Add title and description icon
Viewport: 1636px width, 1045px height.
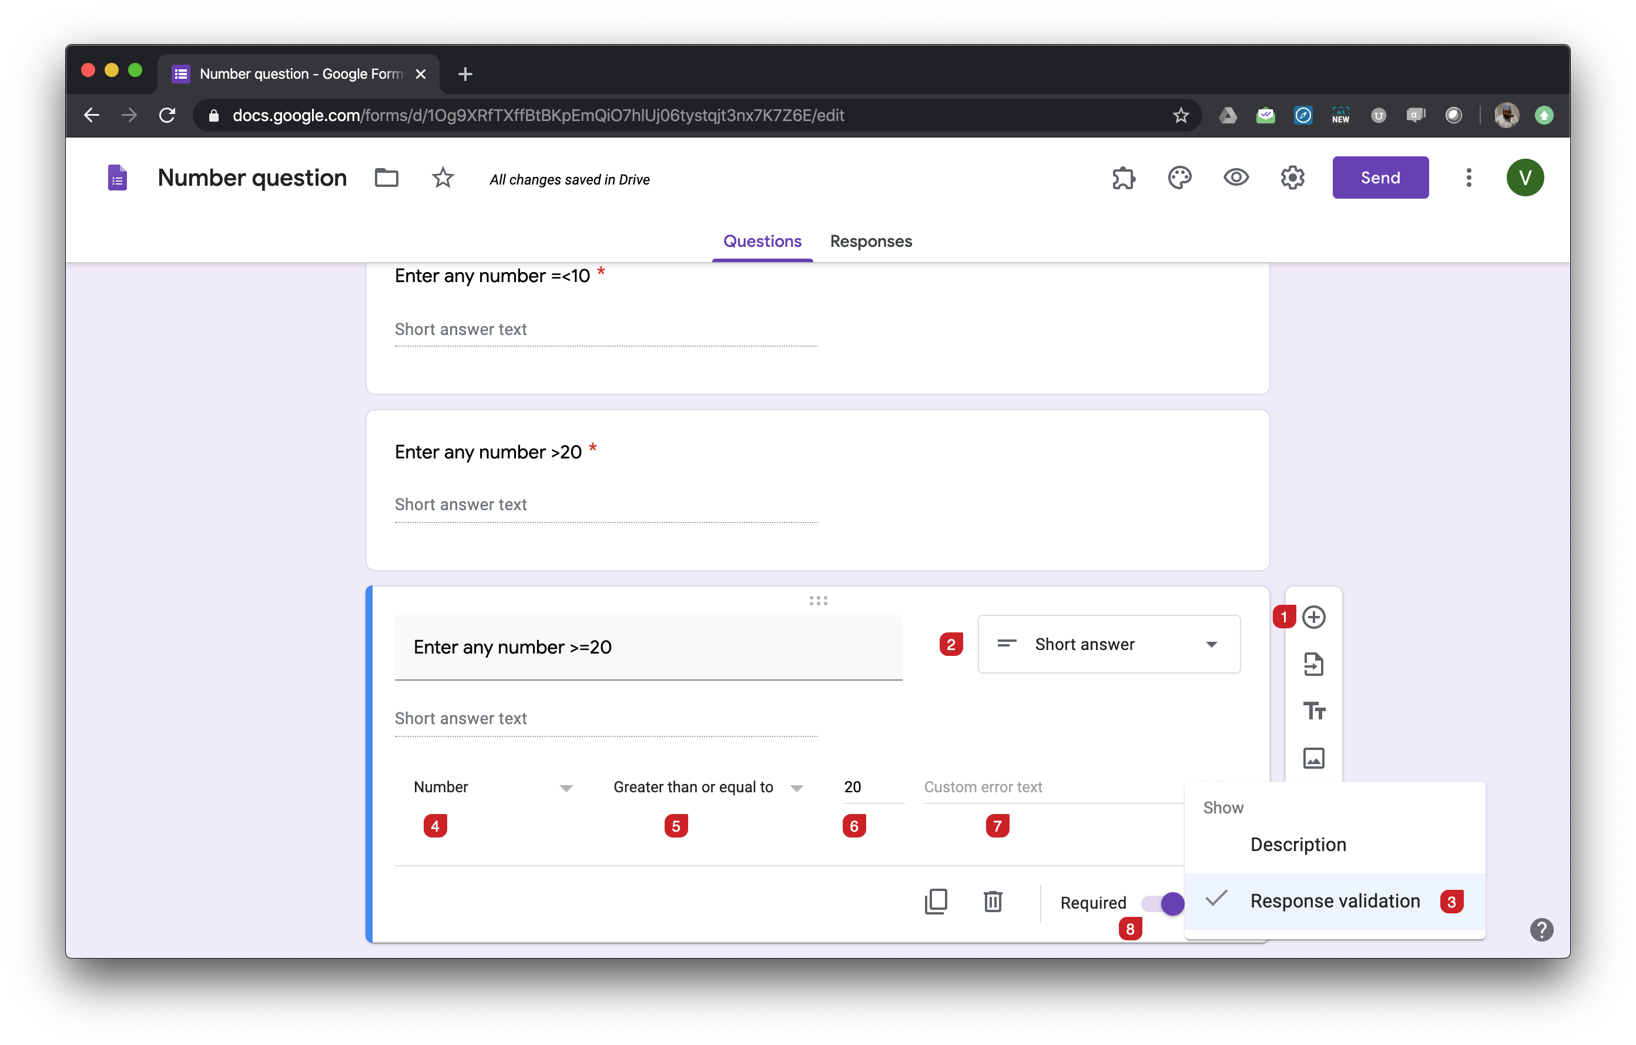(x=1313, y=711)
